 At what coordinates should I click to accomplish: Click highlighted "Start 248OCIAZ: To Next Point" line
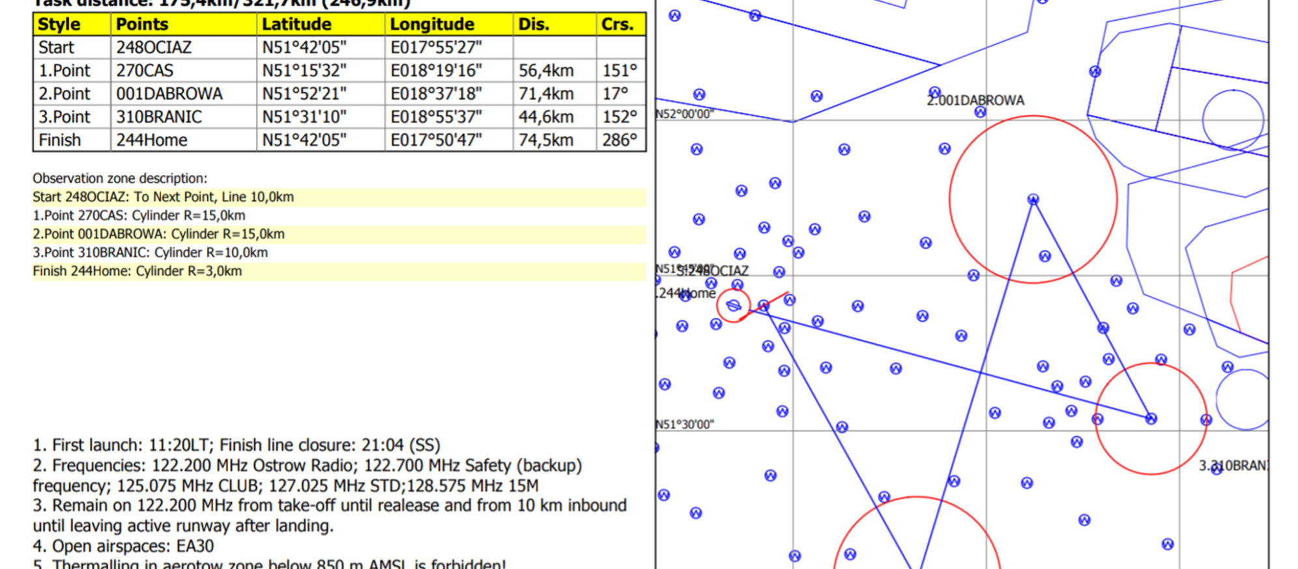[163, 197]
